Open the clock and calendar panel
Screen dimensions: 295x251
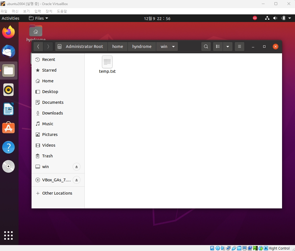point(157,18)
